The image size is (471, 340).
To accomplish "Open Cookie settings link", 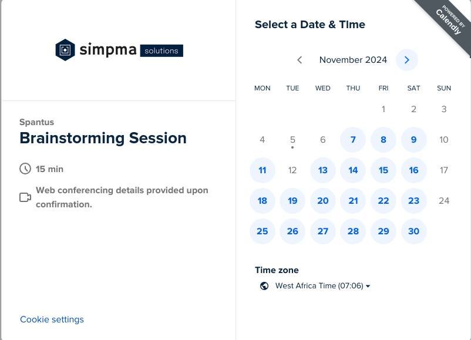I will 52,319.
